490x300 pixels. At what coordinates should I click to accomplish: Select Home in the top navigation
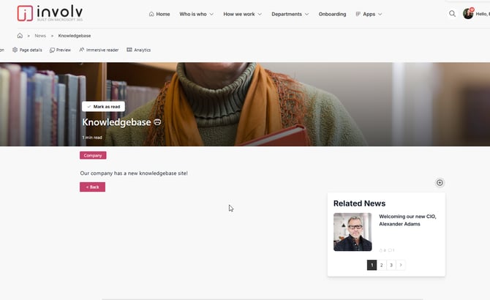point(159,14)
